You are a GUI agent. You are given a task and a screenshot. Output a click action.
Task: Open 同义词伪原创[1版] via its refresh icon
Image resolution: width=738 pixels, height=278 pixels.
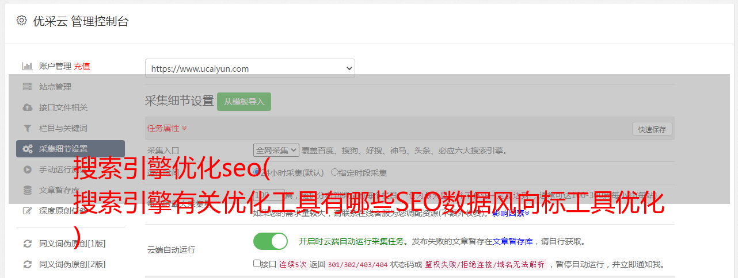tap(27, 244)
